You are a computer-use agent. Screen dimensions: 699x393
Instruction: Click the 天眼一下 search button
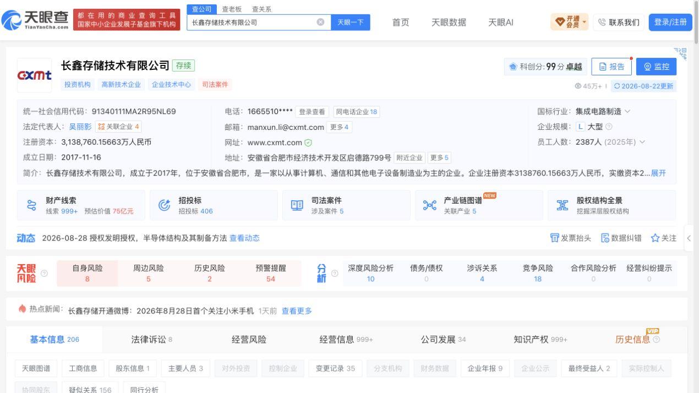(350, 23)
